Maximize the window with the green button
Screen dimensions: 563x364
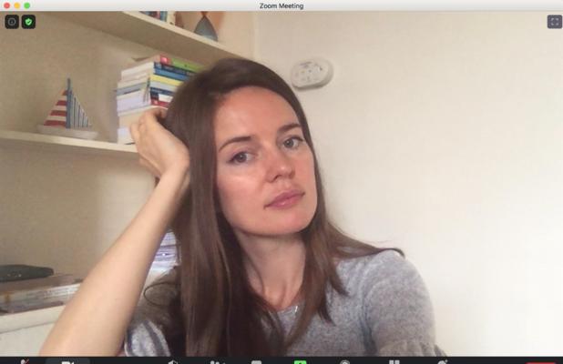click(27, 5)
